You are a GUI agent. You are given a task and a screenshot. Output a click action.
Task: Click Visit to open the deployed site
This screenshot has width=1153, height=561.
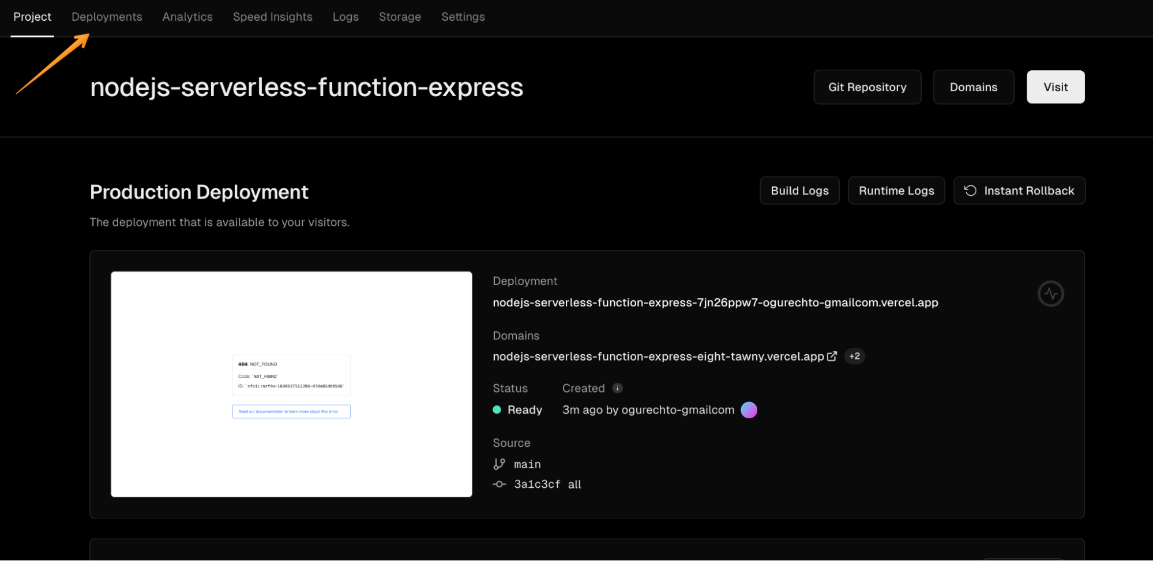coord(1055,87)
